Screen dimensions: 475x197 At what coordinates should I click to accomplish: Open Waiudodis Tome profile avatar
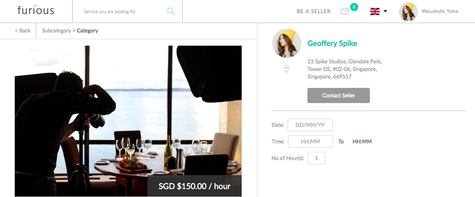[x=408, y=11]
